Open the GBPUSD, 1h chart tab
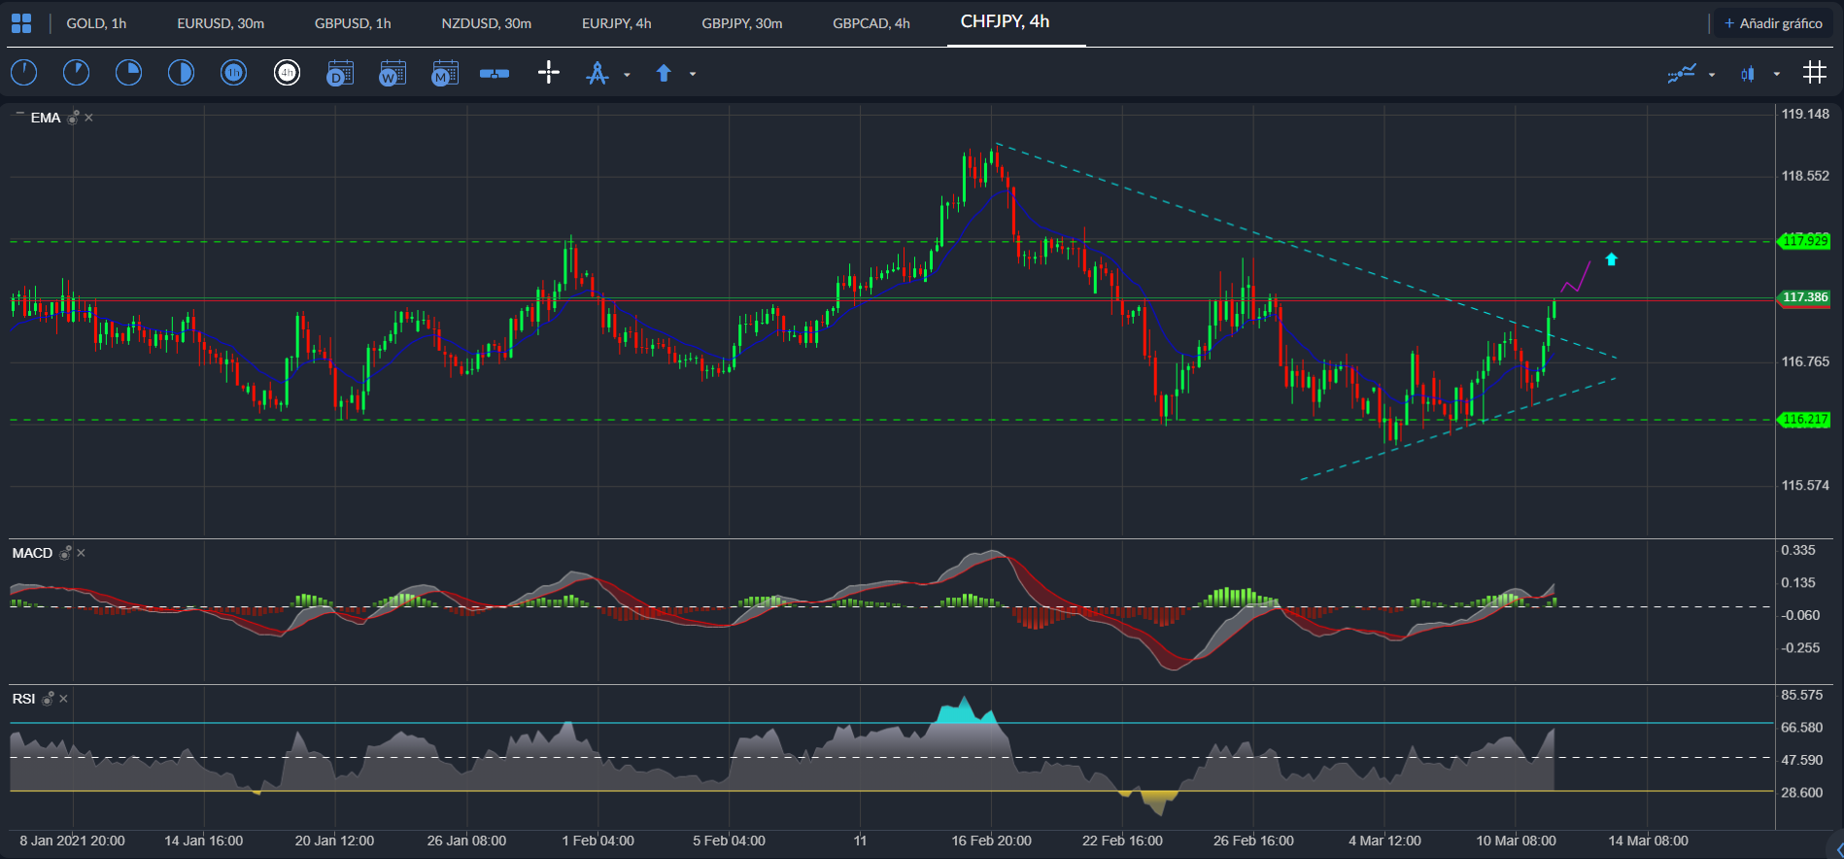Screen dimensions: 1844x859 click(x=353, y=23)
